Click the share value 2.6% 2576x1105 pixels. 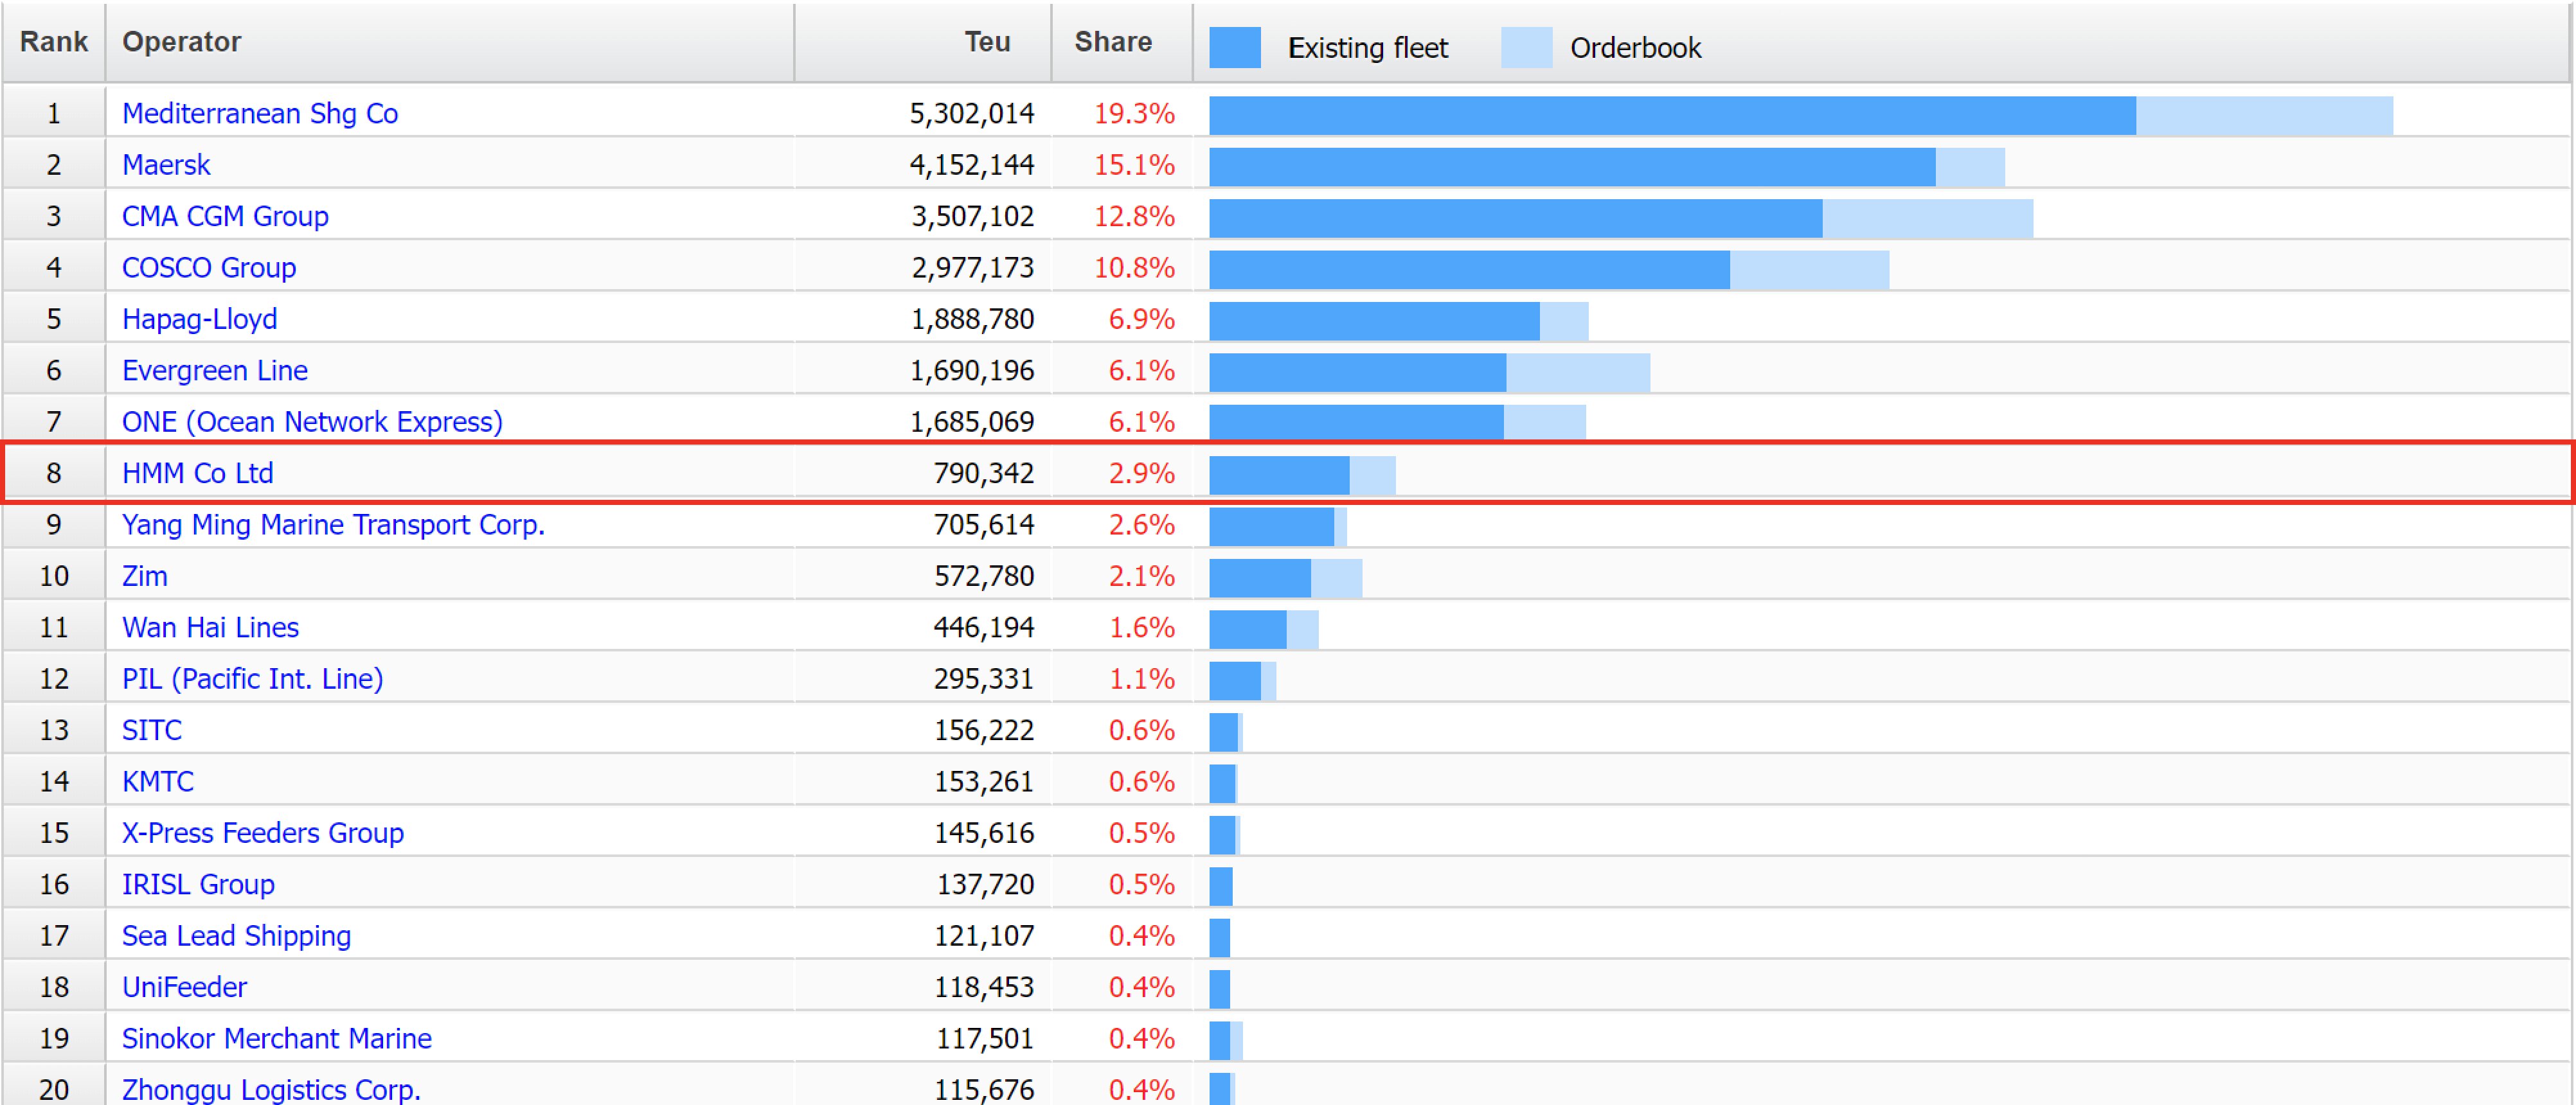[1142, 525]
